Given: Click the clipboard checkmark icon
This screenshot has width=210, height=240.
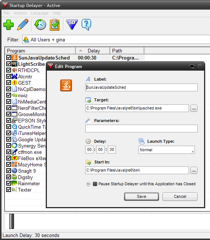Looking at the screenshot, I should pyautogui.click(x=55, y=25).
